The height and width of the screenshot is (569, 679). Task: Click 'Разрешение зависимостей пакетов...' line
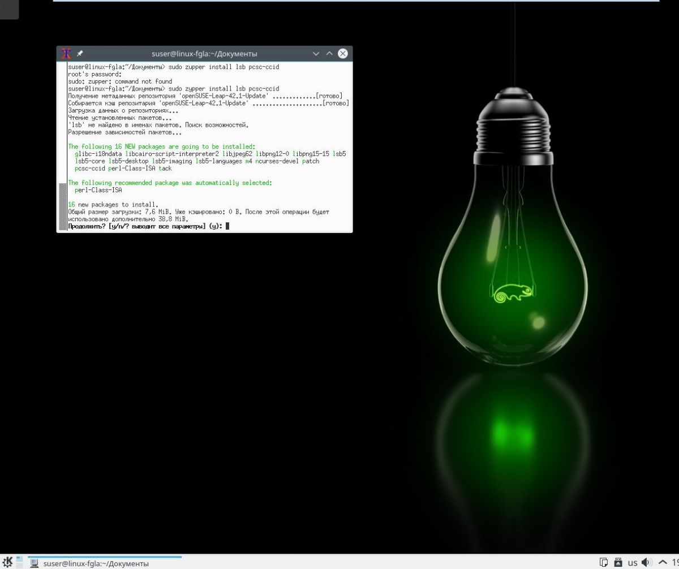[x=125, y=132]
